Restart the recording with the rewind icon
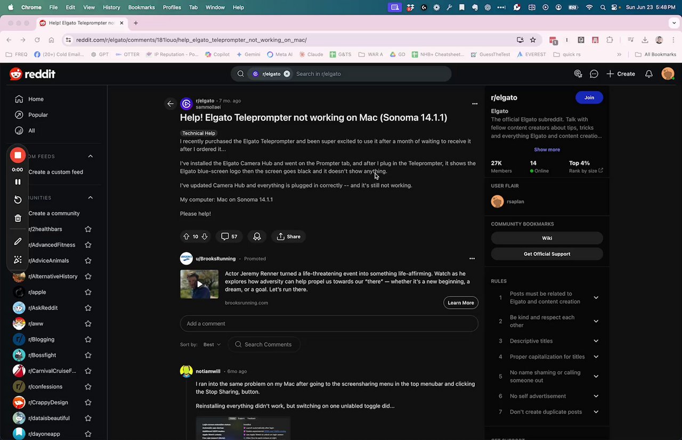Image resolution: width=682 pixels, height=440 pixels. pyautogui.click(x=18, y=200)
